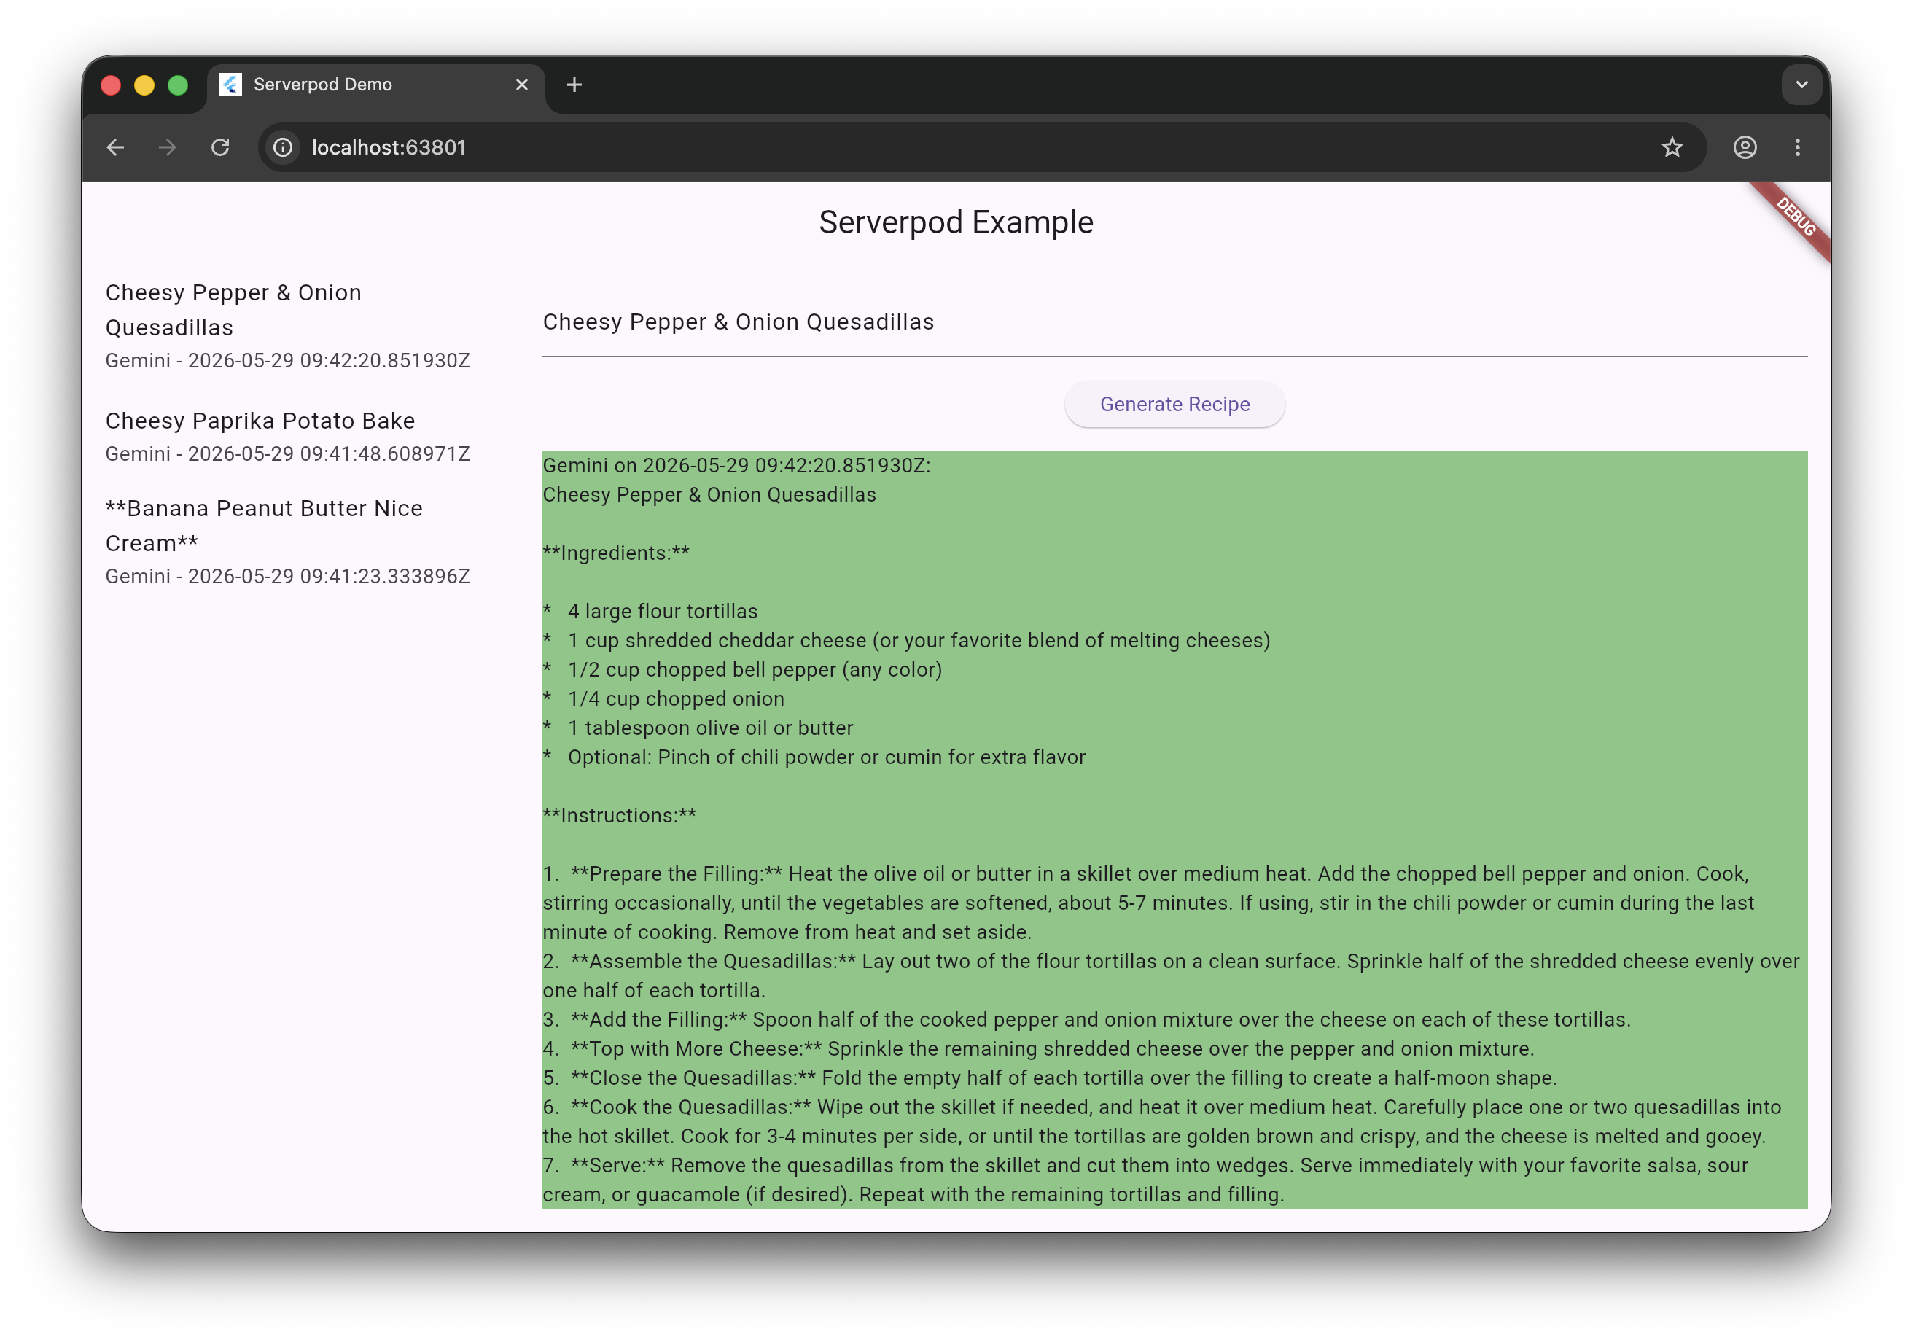Focus the recipe text input field
1913x1340 pixels.
(x=1174, y=322)
